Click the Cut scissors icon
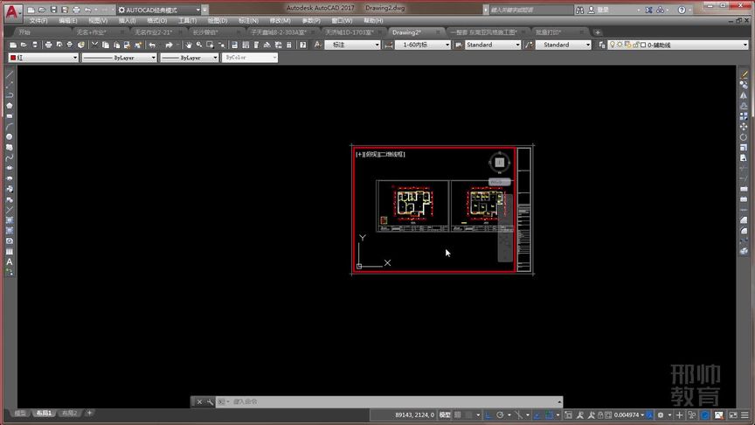The height and width of the screenshot is (425, 755). point(95,45)
